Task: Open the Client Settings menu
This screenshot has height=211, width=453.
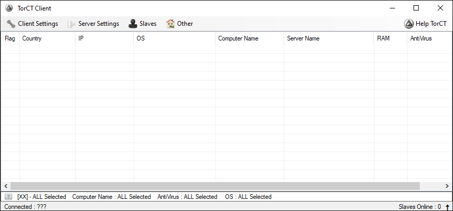Action: [x=37, y=24]
